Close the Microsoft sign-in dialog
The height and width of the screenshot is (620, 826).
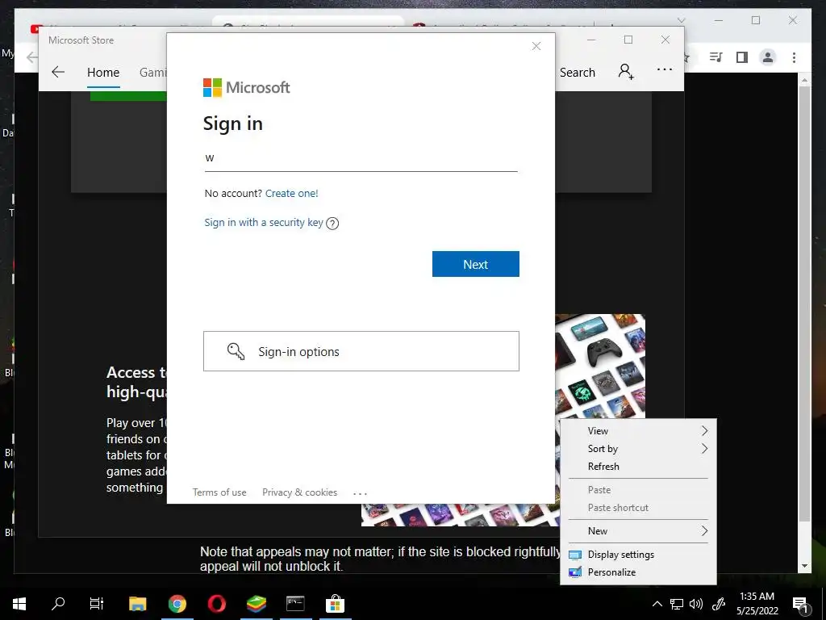(536, 46)
